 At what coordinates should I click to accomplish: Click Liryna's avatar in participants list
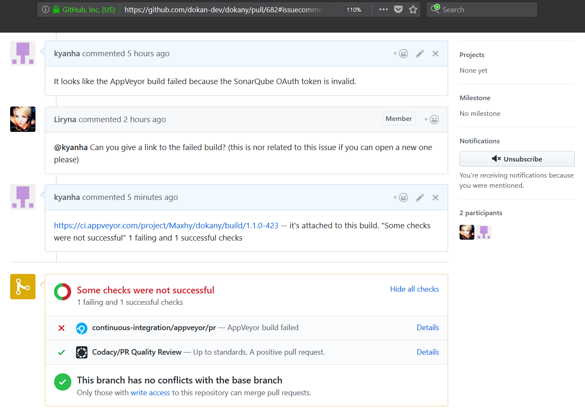tap(467, 232)
